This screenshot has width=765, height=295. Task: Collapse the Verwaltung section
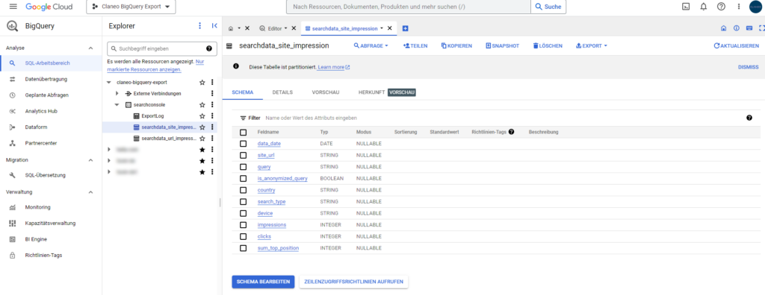90,191
